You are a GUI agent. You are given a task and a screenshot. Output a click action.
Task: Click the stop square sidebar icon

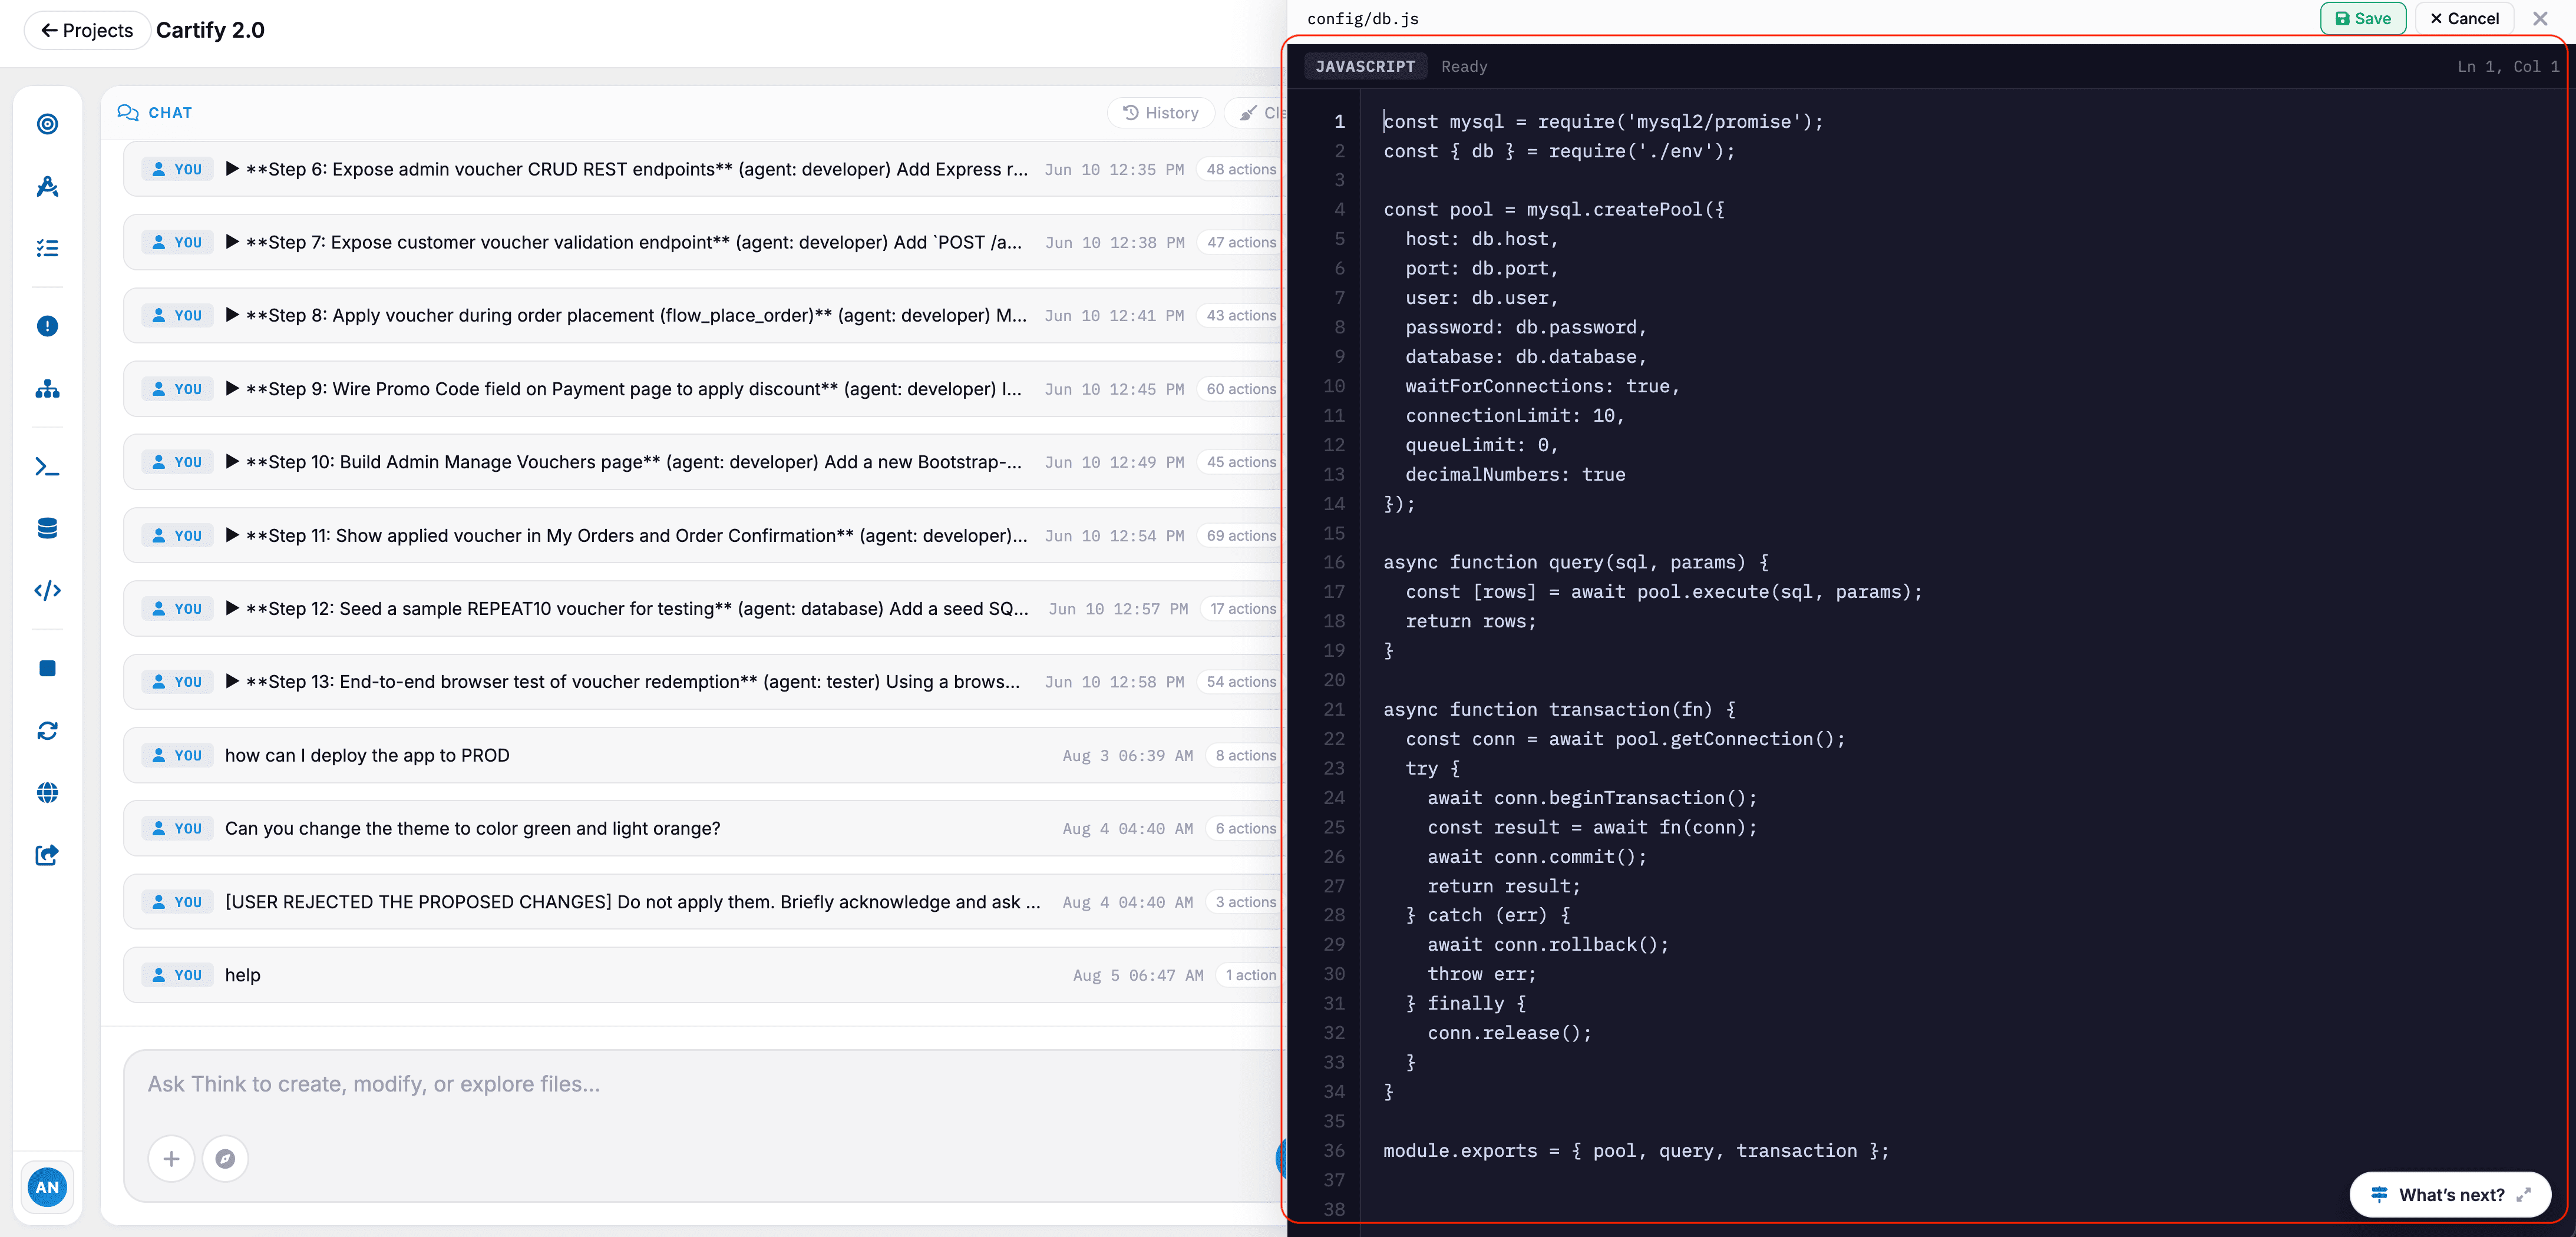coord(47,668)
